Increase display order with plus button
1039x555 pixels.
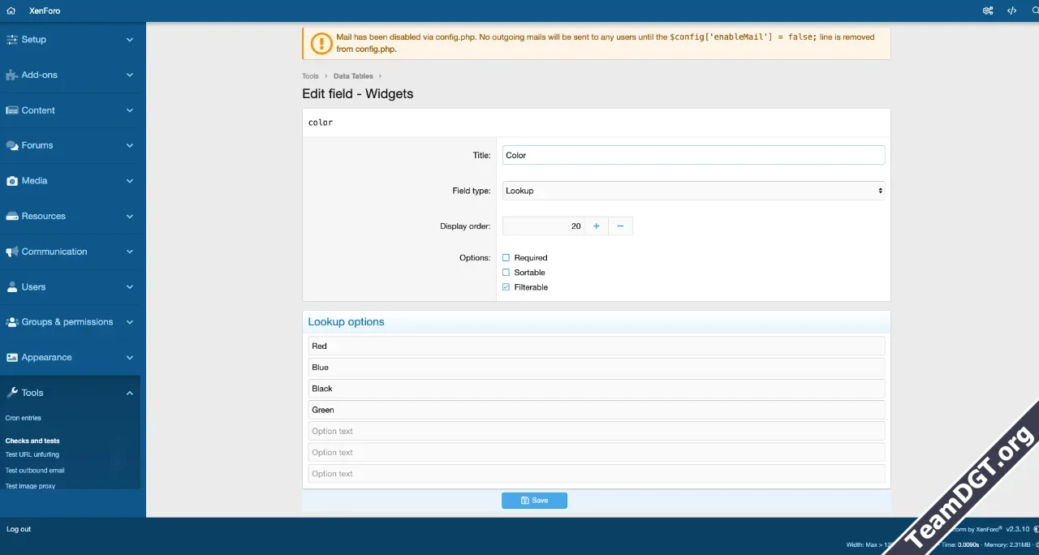coord(596,226)
